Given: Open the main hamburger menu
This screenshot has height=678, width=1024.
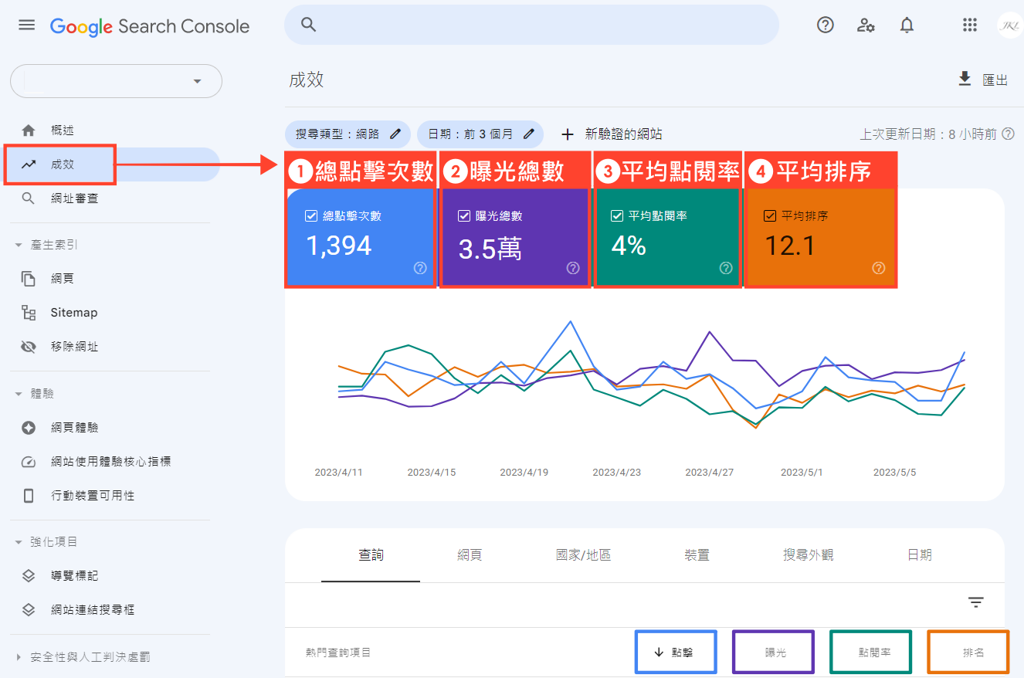Looking at the screenshot, I should [x=27, y=25].
